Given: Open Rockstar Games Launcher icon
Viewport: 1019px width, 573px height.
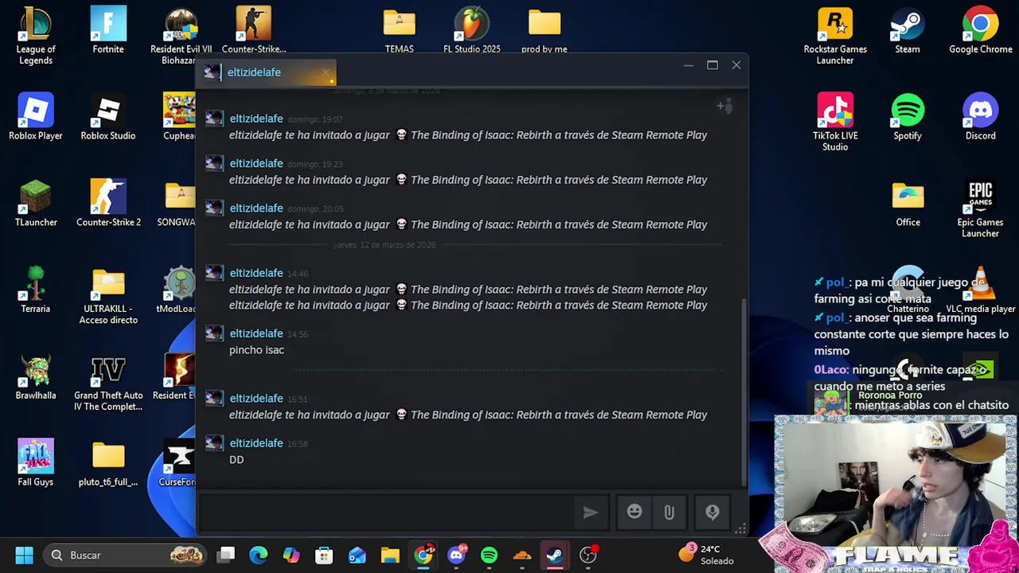Looking at the screenshot, I should click(x=835, y=36).
